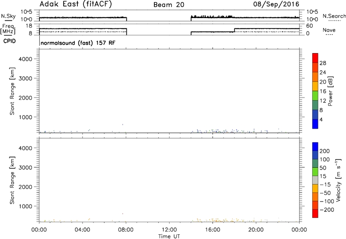Click the gray swatch between 15 and -15 on Velocity colorbar
346x239 pixels.
[315, 180]
